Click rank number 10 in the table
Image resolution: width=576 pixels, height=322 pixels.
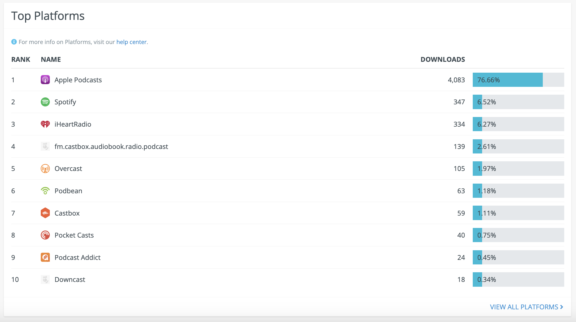click(x=15, y=279)
